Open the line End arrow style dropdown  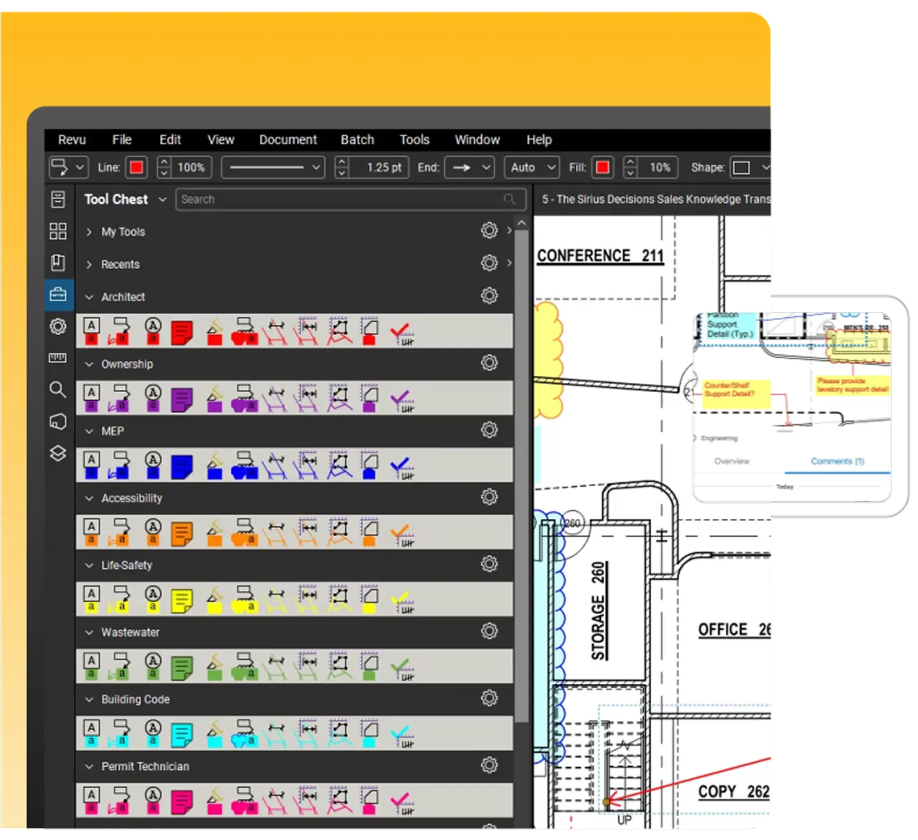[469, 168]
